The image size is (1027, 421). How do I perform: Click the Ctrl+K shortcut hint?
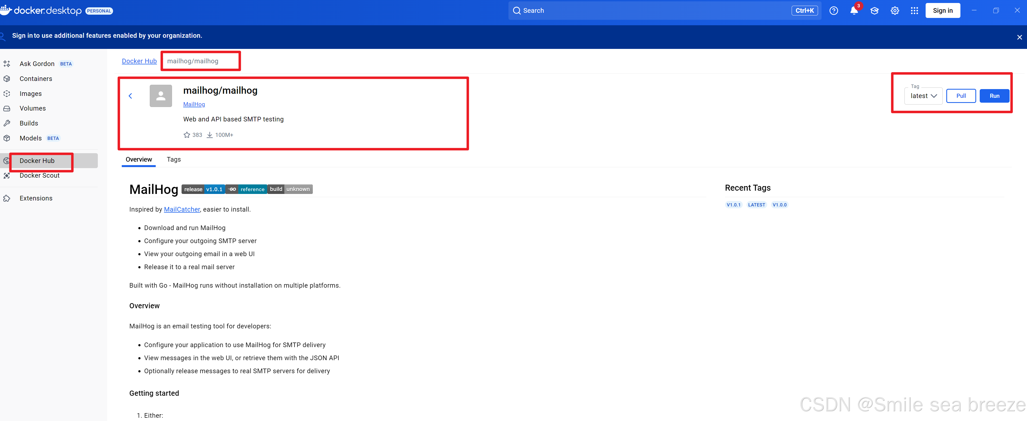[804, 11]
